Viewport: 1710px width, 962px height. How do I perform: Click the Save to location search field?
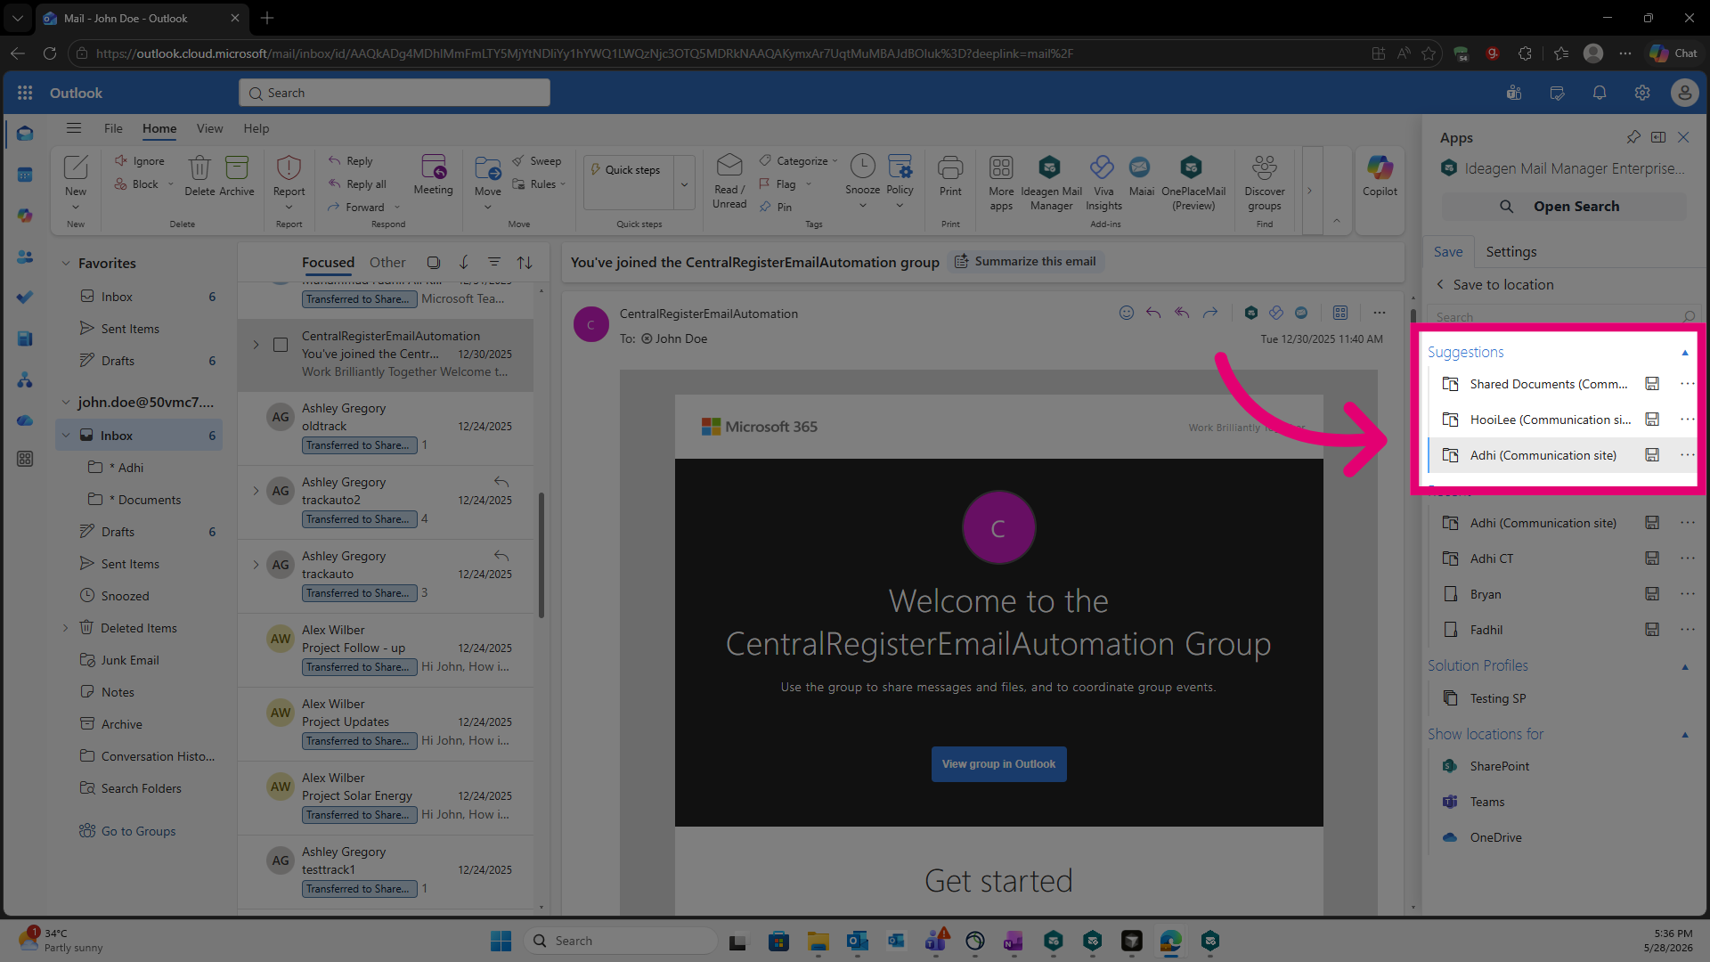pos(1563,317)
